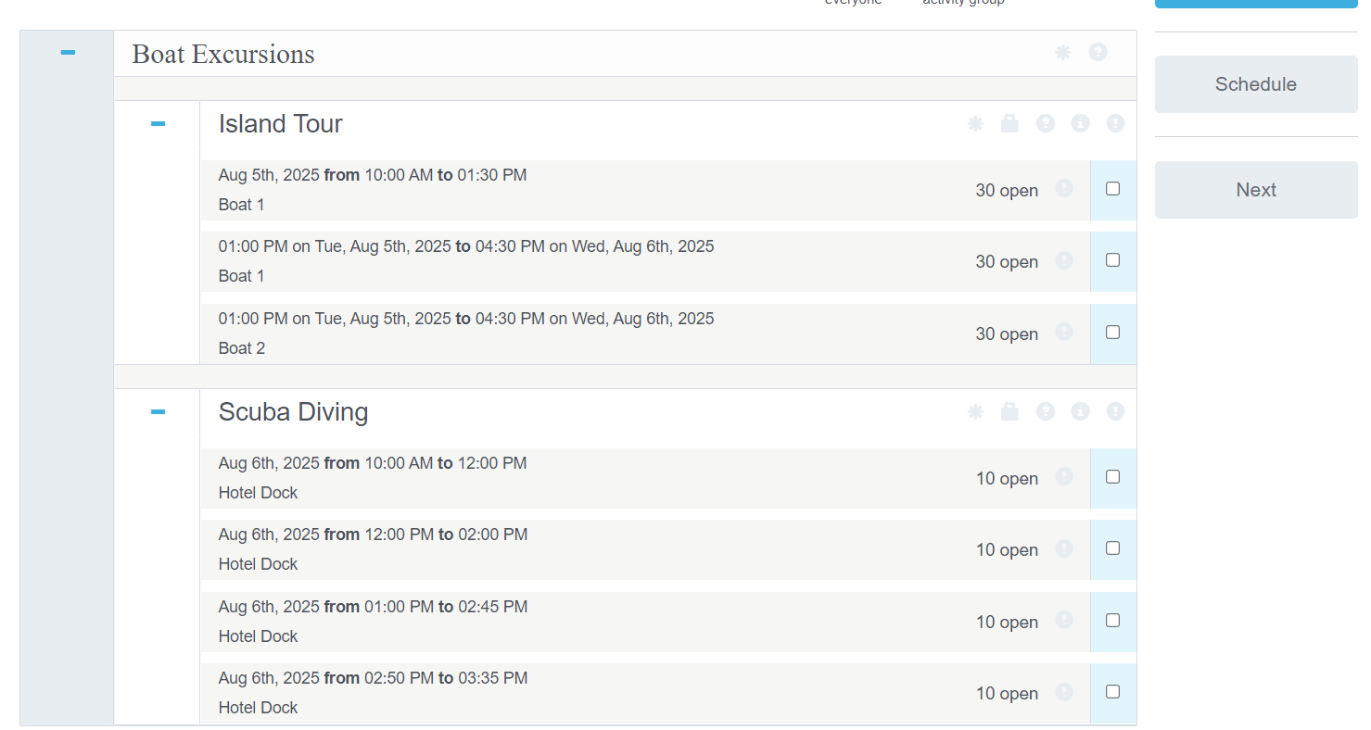The width and height of the screenshot is (1371, 730).
Task: Select the Island Tour Boat 2 session checkbox
Action: coord(1112,333)
